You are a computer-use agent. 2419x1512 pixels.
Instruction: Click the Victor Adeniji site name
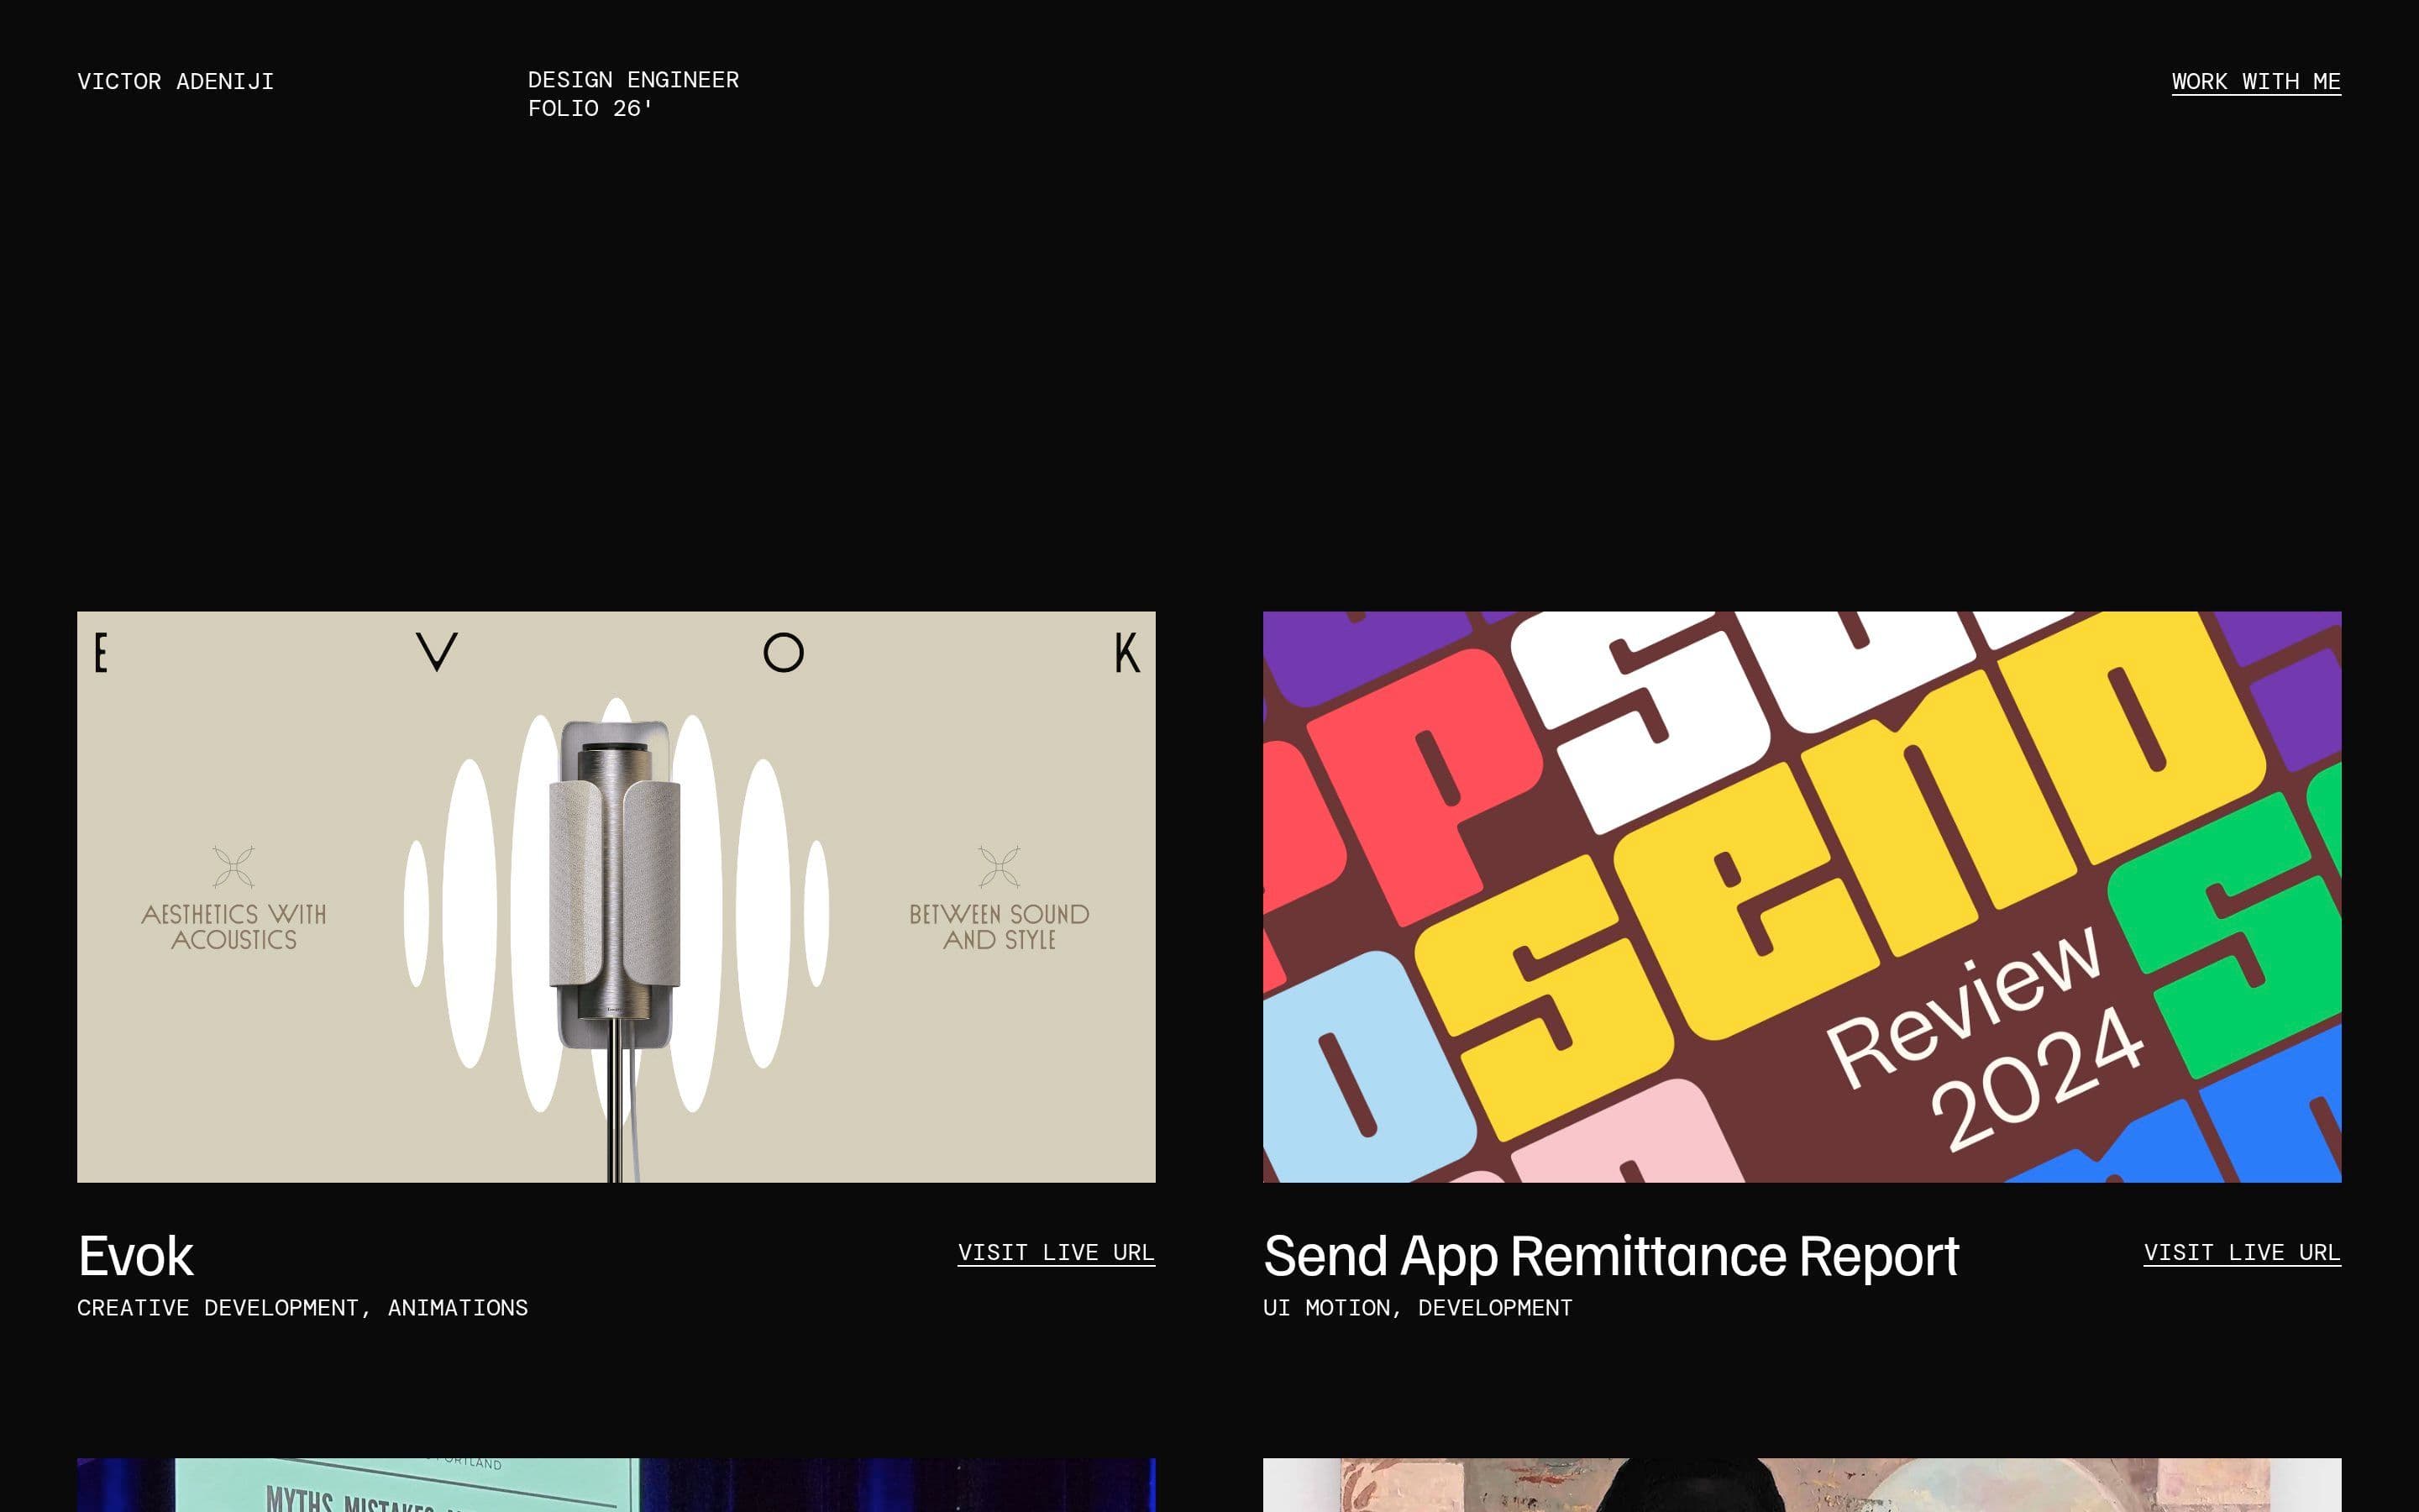(x=175, y=81)
